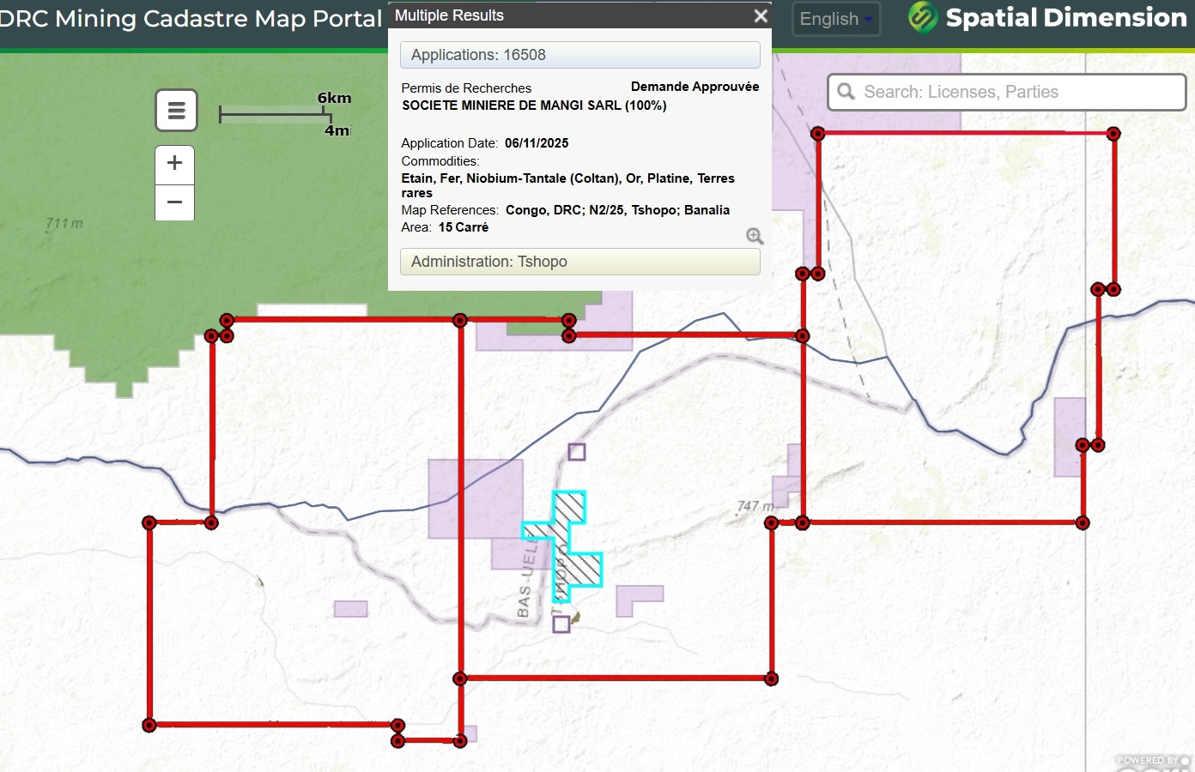Click the 6km scale bar
Viewport: 1195px width, 772px height.
pos(276,114)
